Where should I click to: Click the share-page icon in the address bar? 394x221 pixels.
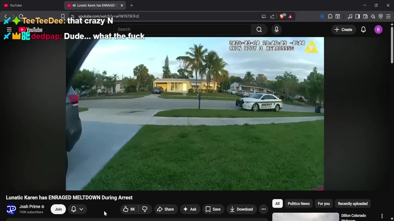pyautogui.click(x=272, y=16)
